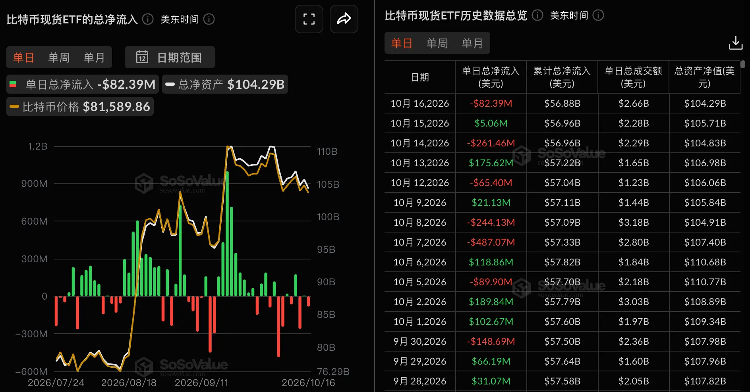Open info icon next to left 美东时间
The width and height of the screenshot is (750, 392).
[209, 19]
